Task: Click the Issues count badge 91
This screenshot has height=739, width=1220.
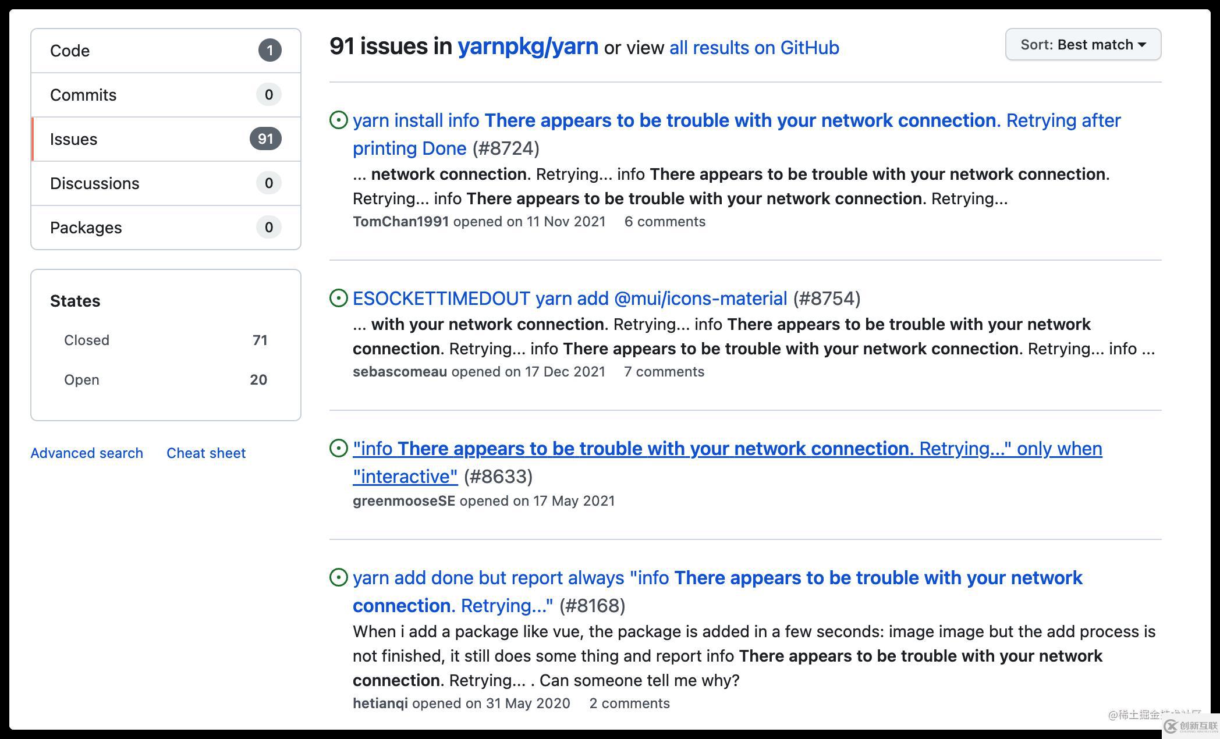Action: tap(265, 138)
